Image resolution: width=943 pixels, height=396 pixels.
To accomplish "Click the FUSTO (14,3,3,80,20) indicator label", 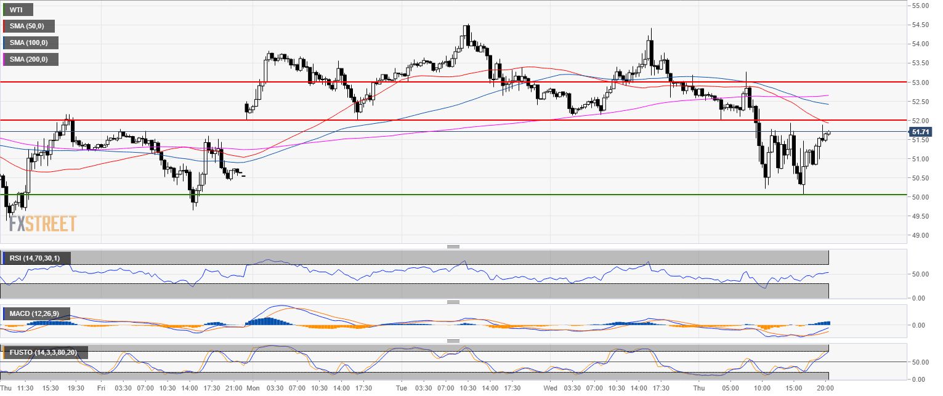I will pos(46,353).
